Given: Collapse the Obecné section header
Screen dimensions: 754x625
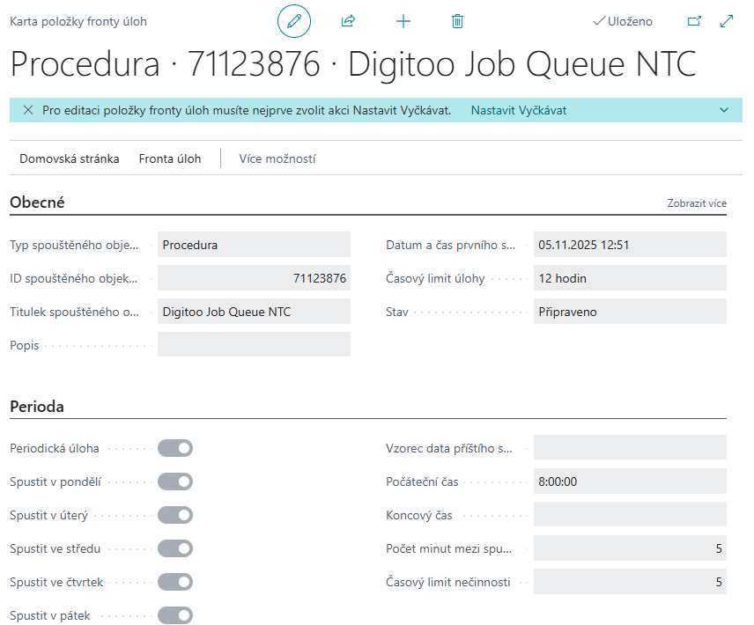Looking at the screenshot, I should coord(37,202).
